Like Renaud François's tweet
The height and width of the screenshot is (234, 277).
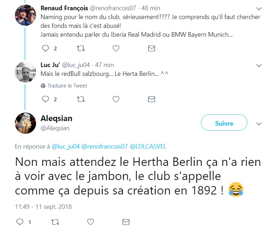(116, 48)
